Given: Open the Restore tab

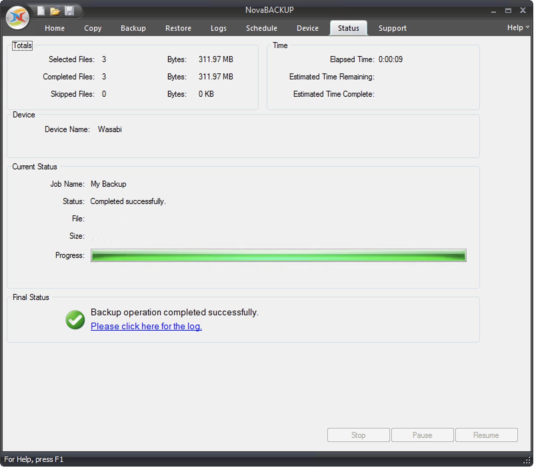Looking at the screenshot, I should click(179, 28).
